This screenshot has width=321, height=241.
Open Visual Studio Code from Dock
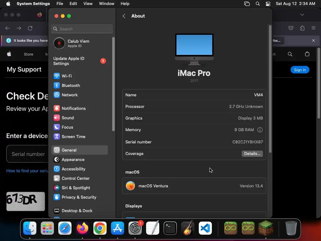click(x=205, y=228)
